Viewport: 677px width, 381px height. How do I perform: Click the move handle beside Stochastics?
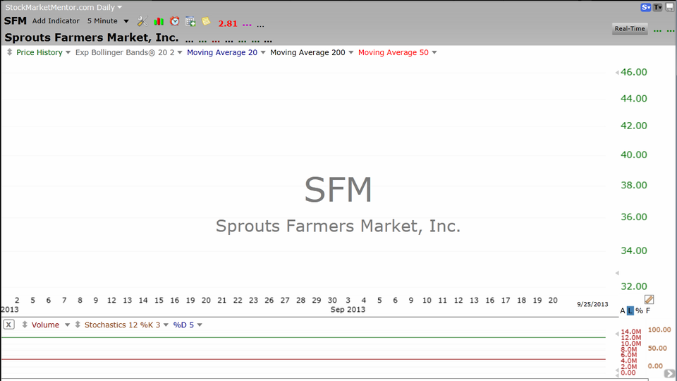coord(78,325)
